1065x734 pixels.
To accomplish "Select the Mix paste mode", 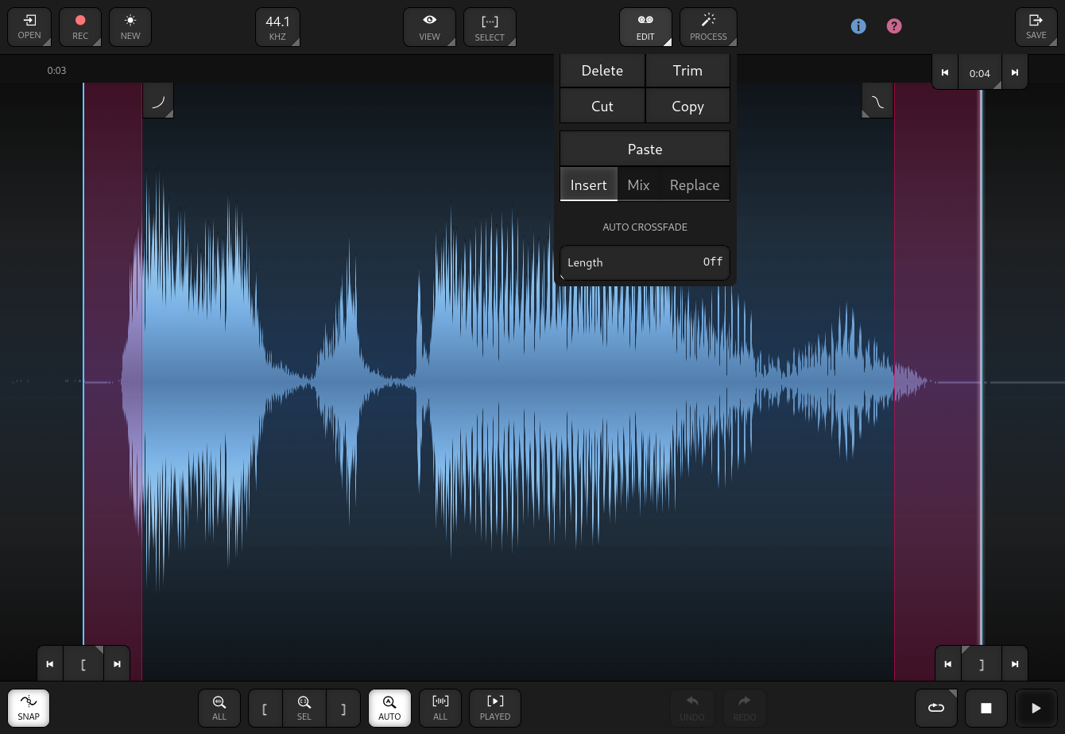I will point(638,184).
